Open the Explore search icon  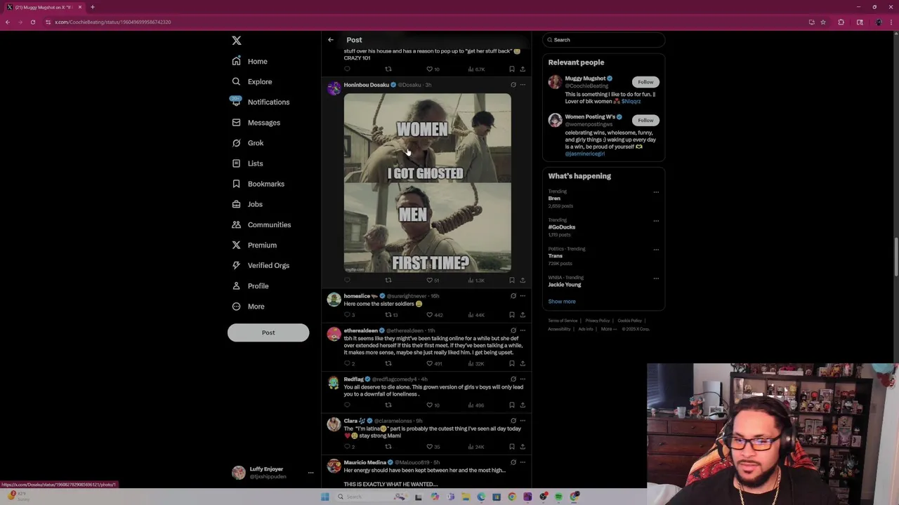pos(237,81)
